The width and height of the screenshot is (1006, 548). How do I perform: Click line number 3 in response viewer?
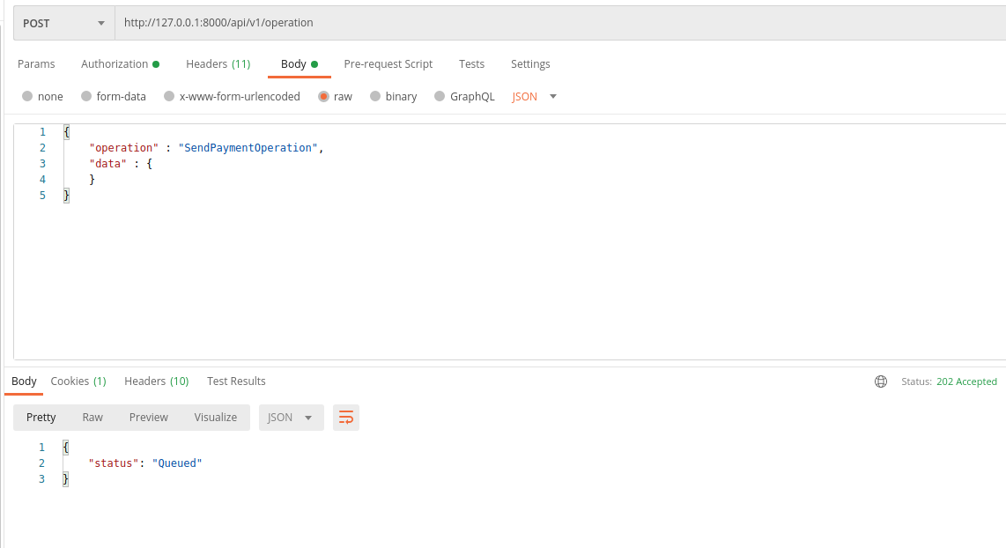point(41,478)
